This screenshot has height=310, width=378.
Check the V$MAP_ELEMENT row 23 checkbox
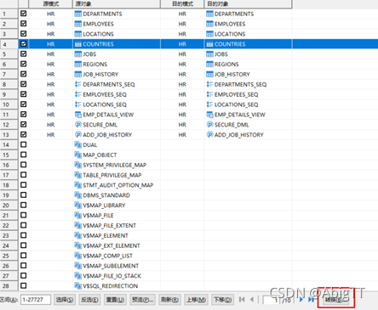tap(24, 235)
